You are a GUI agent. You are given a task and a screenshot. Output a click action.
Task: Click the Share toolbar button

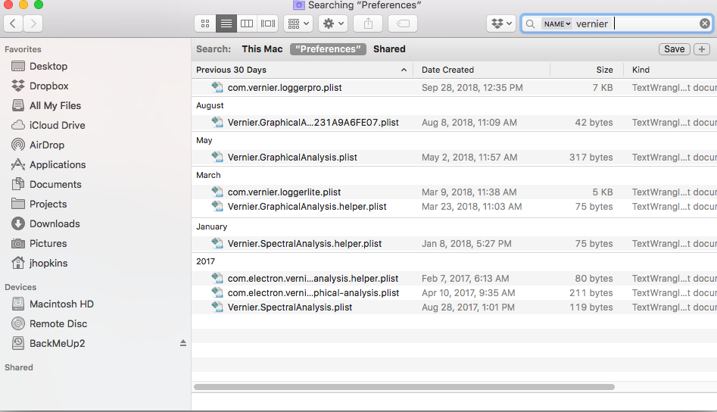coord(368,23)
